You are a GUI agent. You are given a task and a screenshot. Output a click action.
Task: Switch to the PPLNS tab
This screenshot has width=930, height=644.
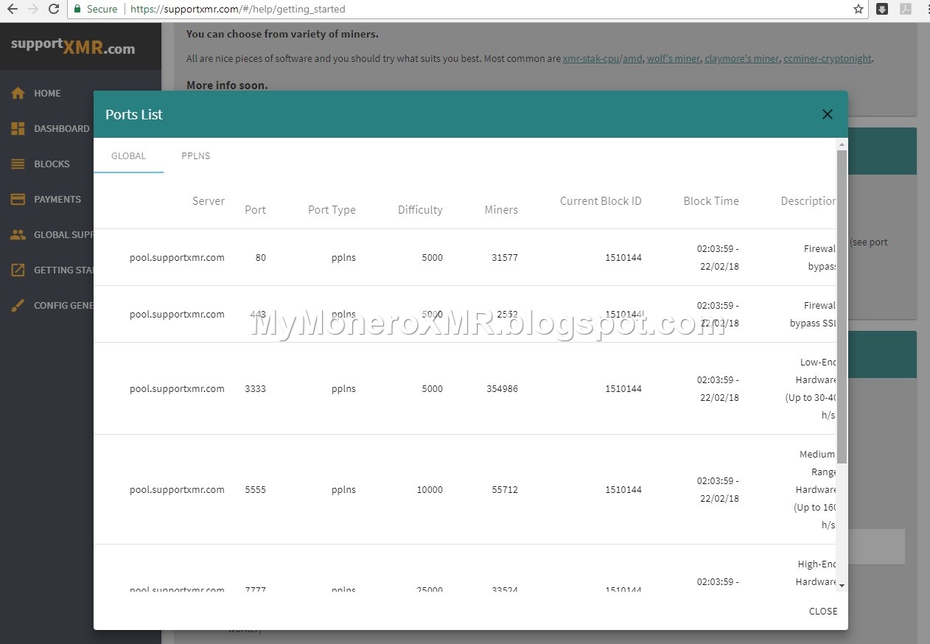tap(195, 155)
